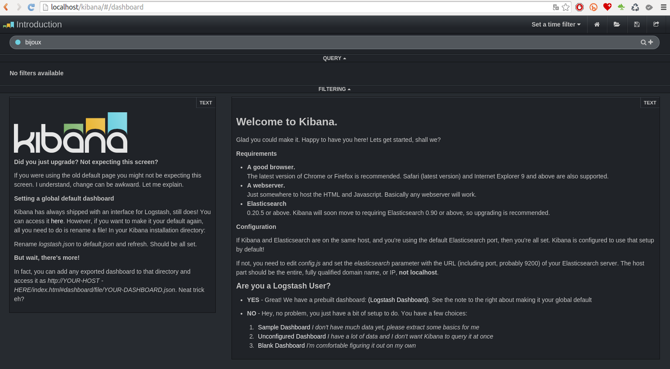Image resolution: width=670 pixels, height=369 pixels.
Task: Reload the page with refresh icon
Action: (x=31, y=7)
